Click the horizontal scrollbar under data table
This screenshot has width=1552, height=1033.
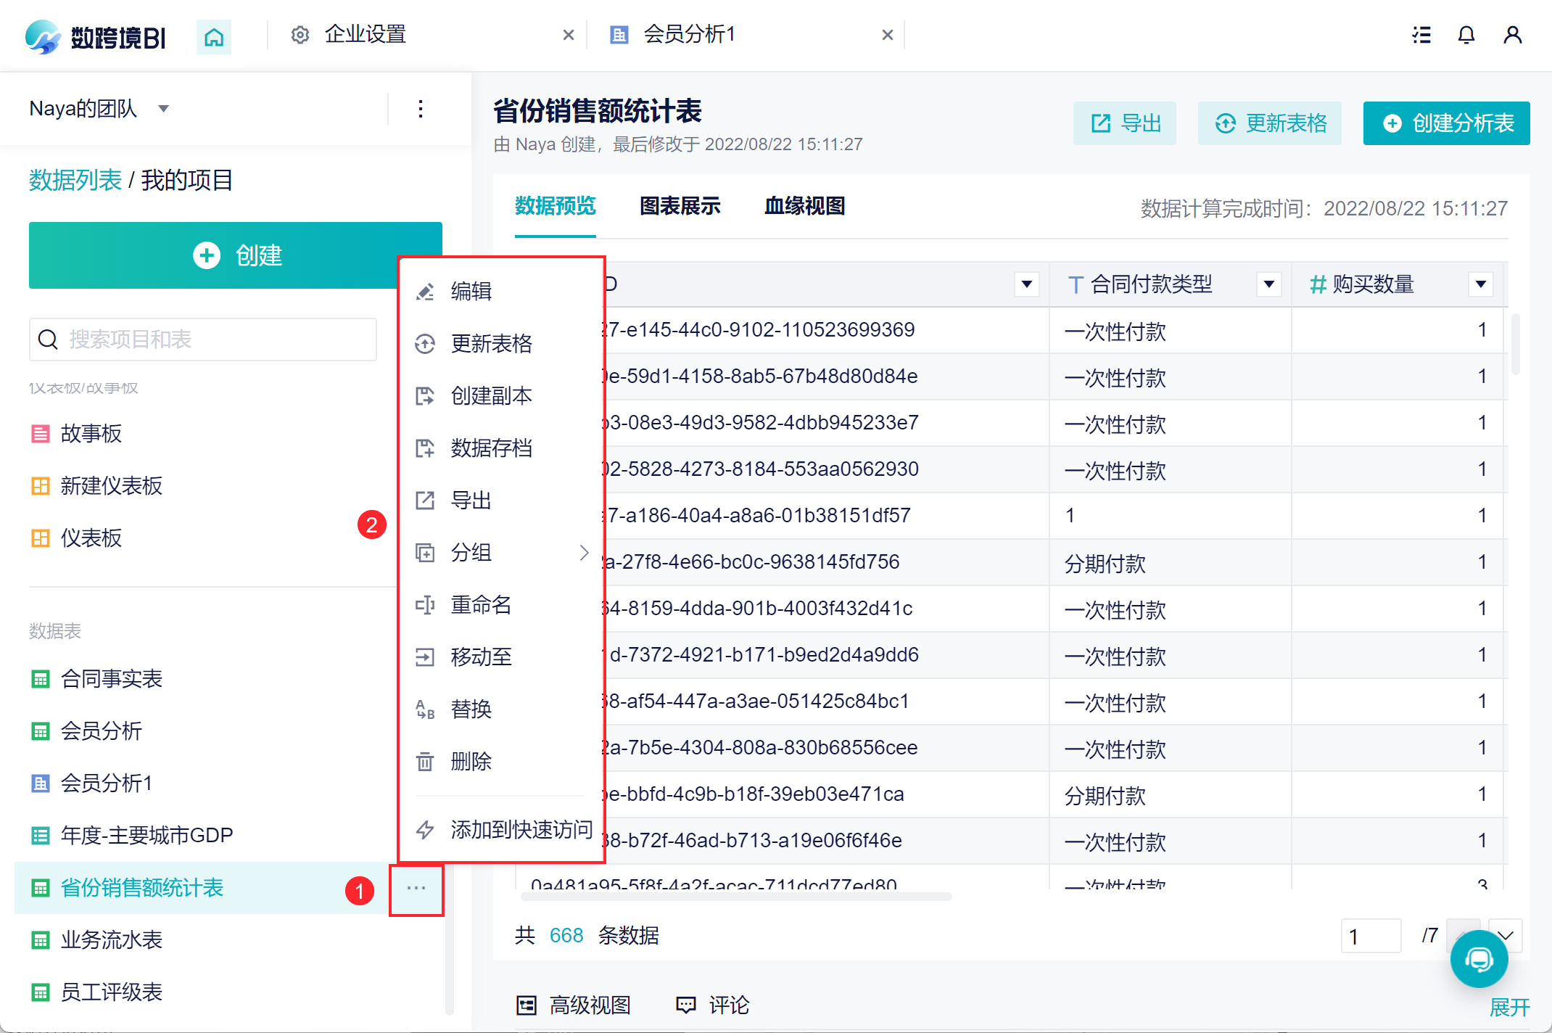(735, 897)
